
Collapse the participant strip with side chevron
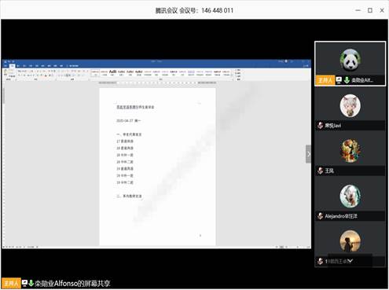point(309,154)
